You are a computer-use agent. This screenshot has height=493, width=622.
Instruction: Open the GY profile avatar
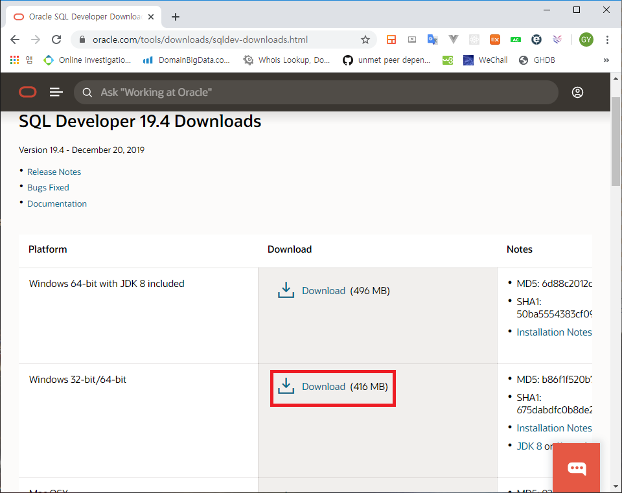[586, 40]
